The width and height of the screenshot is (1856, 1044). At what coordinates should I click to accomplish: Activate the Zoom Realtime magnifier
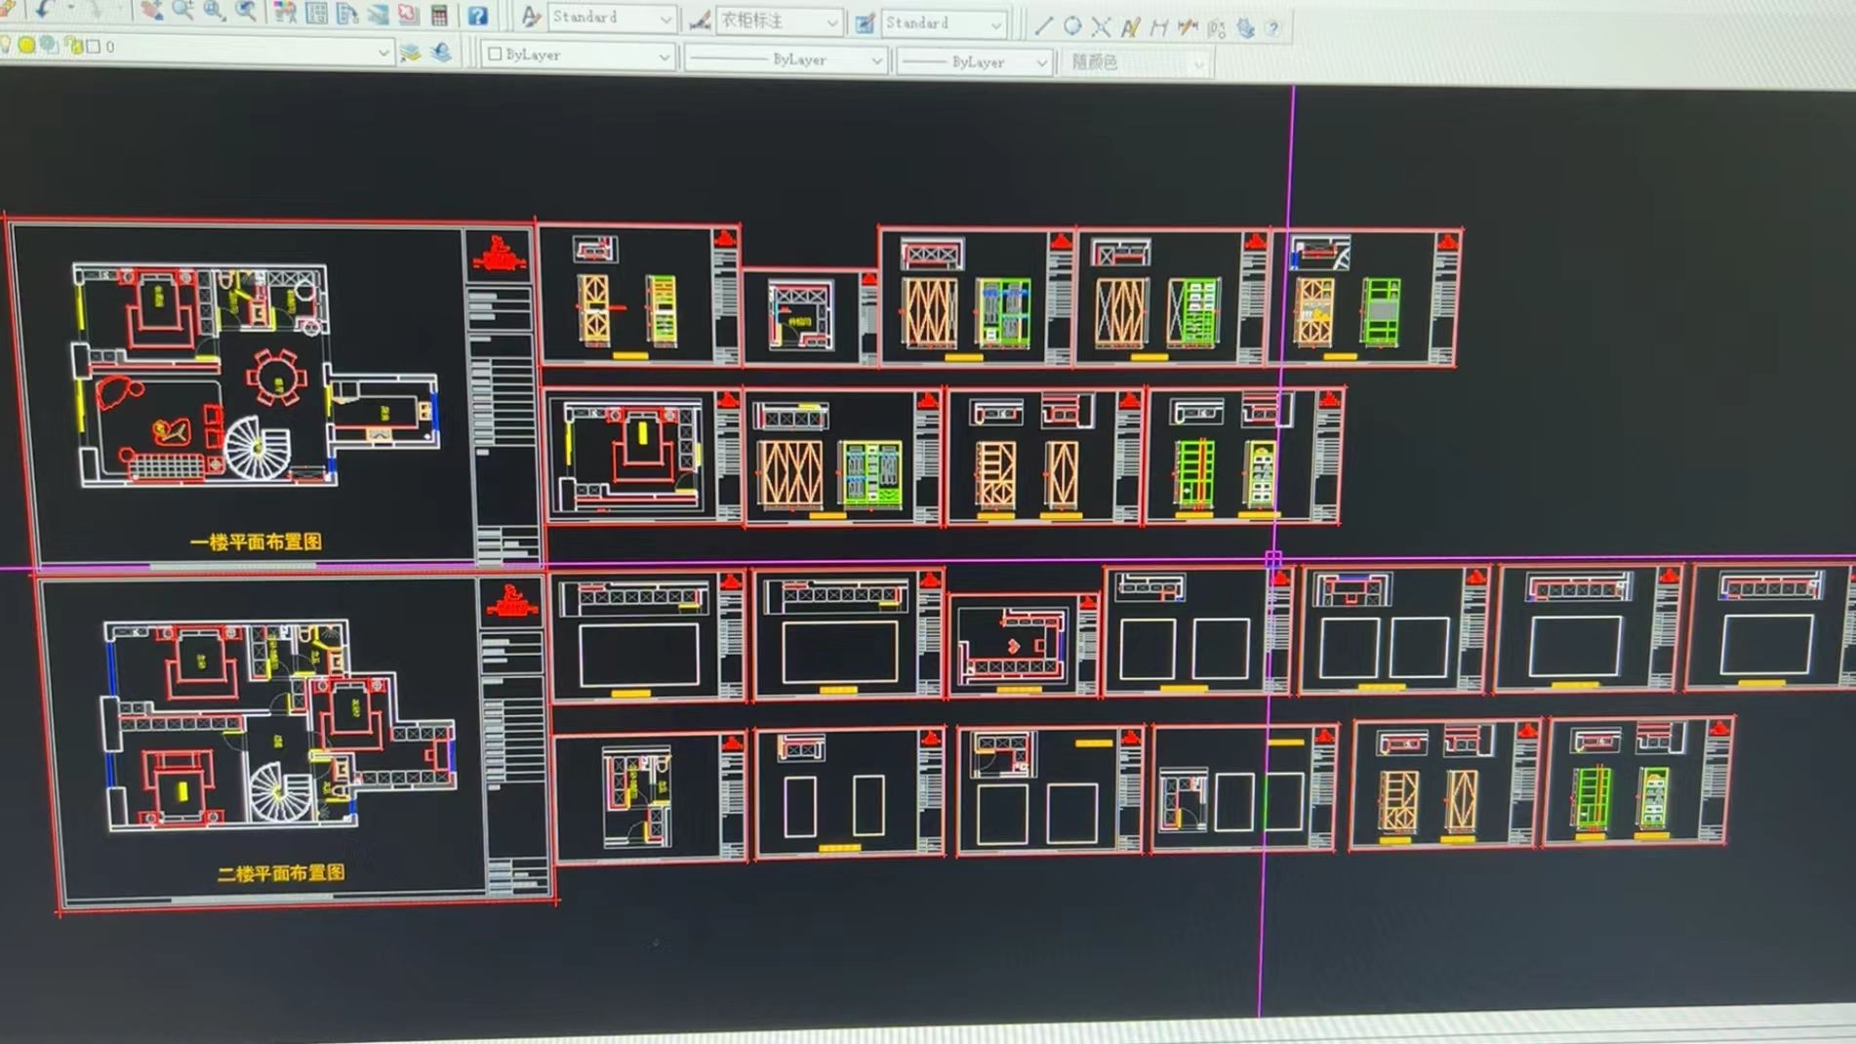(x=182, y=10)
